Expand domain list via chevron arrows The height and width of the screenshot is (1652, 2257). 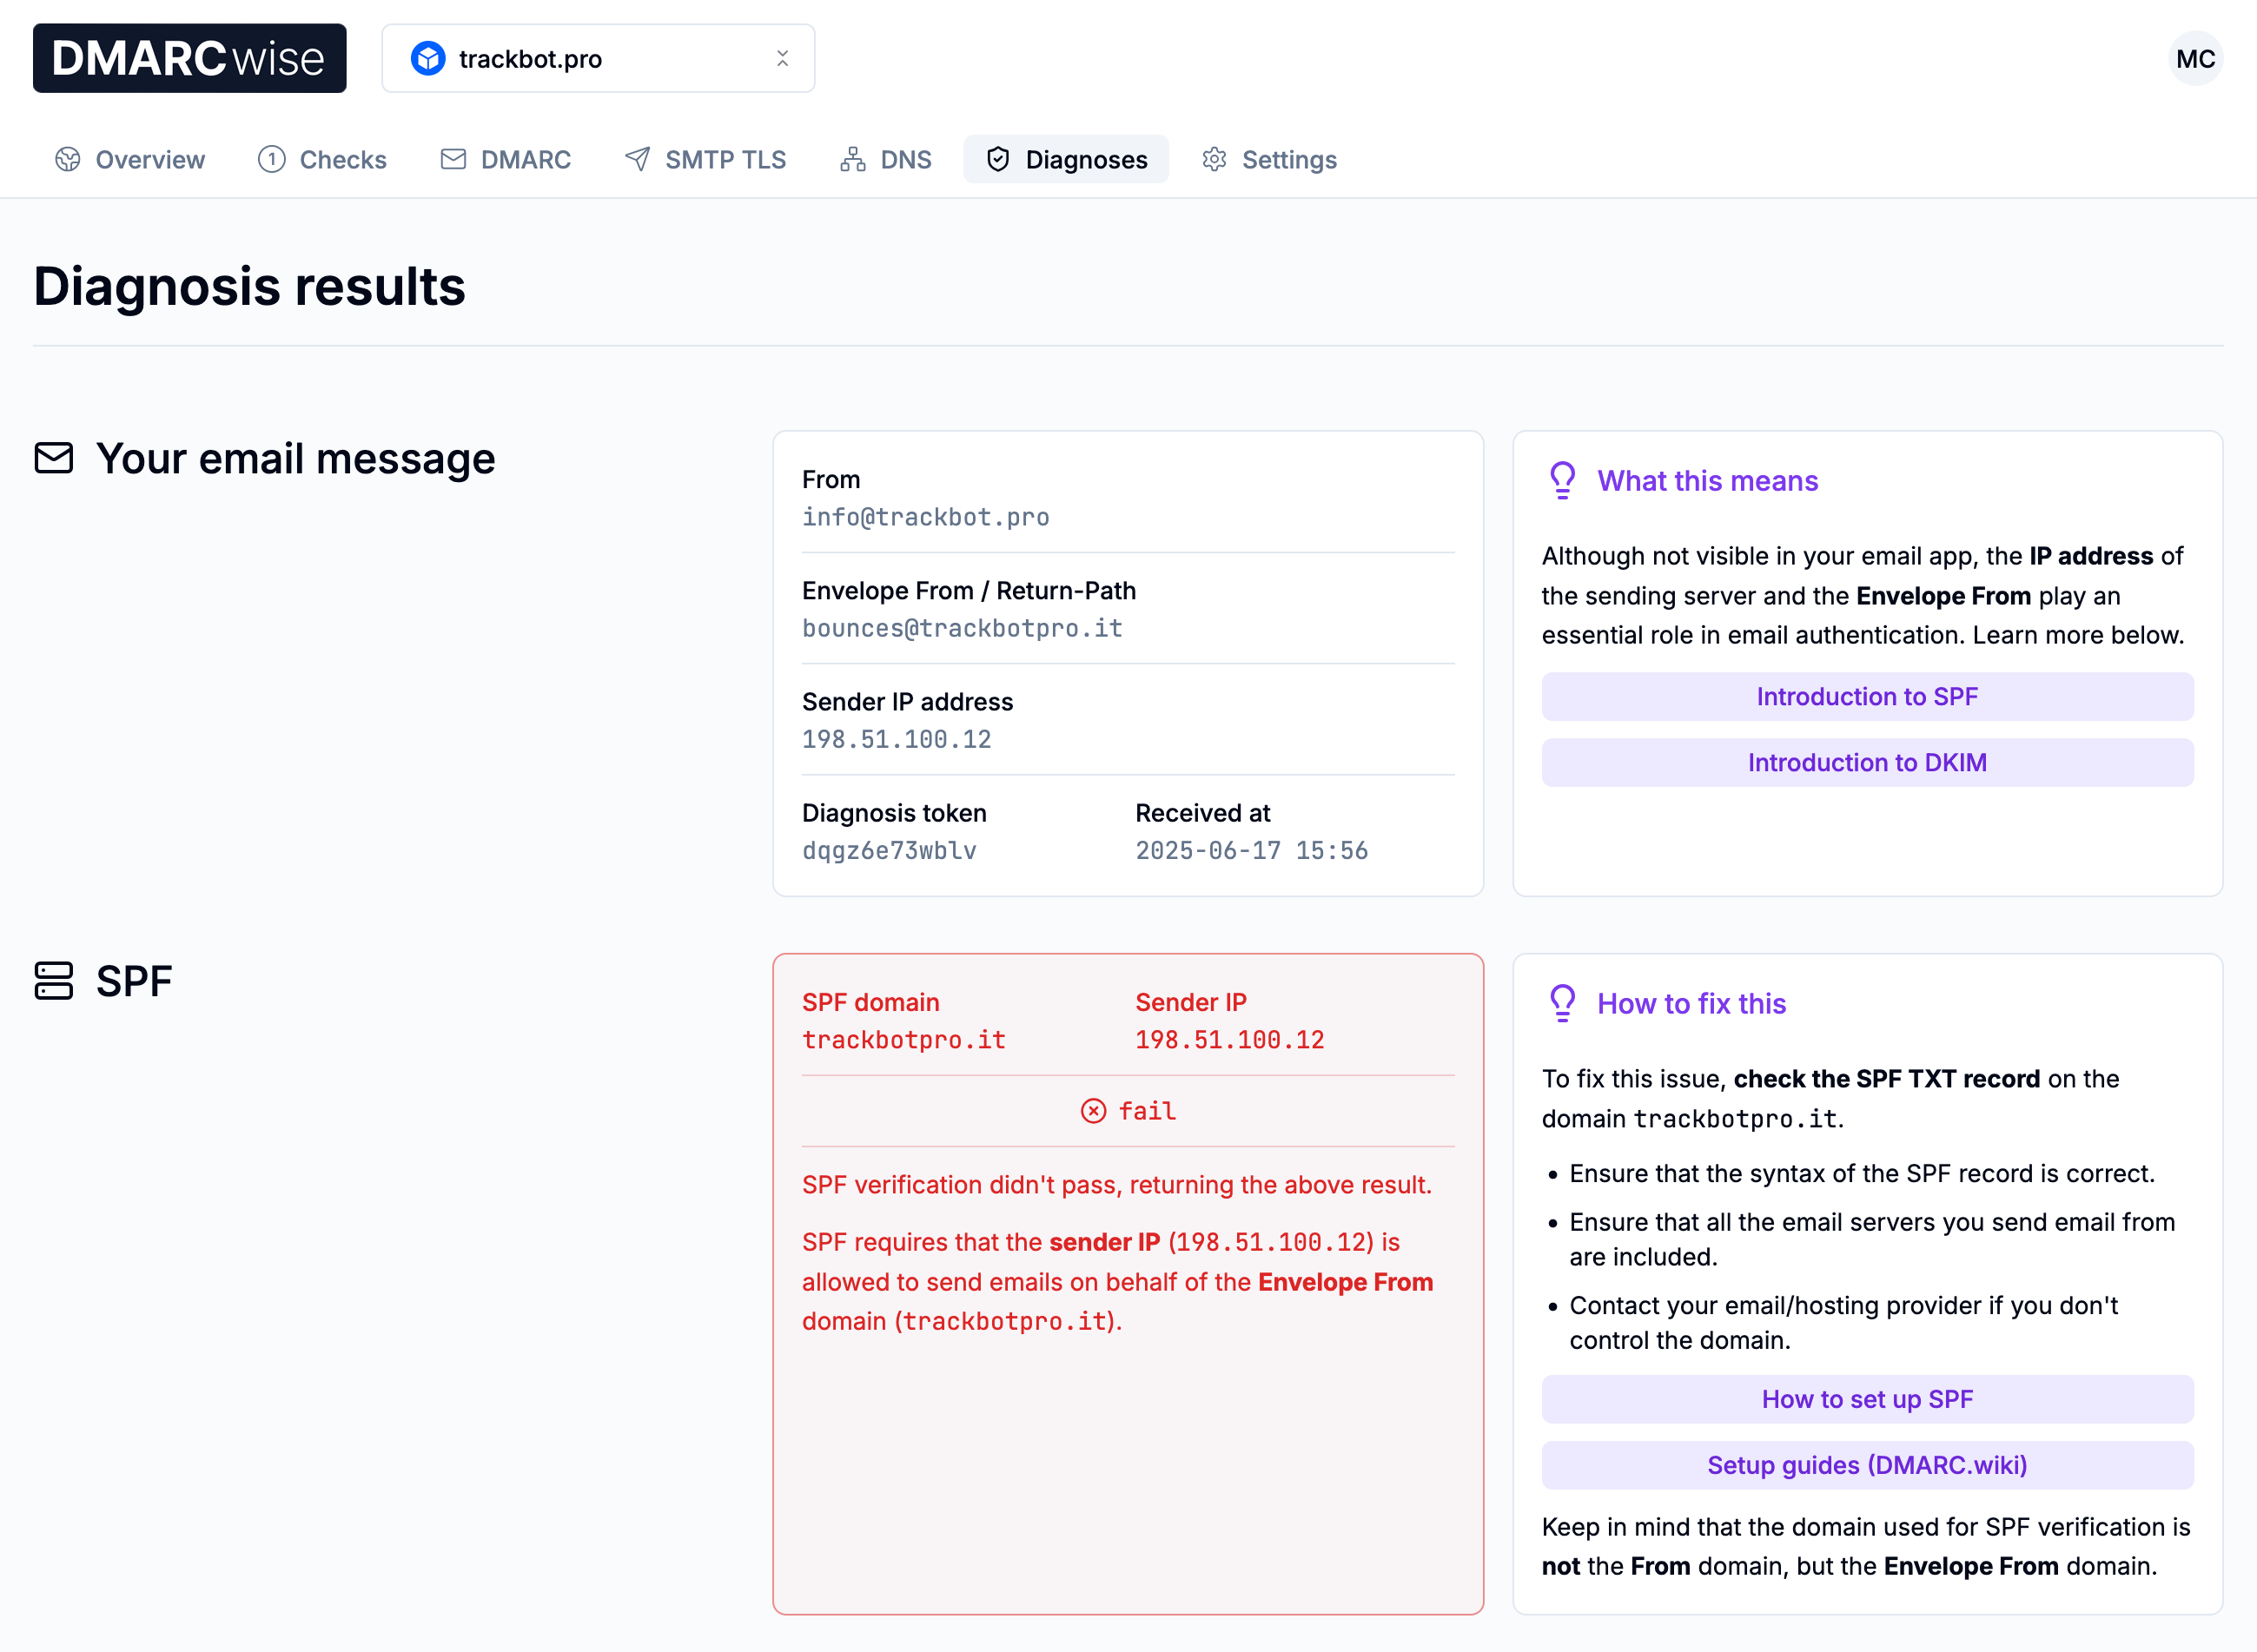click(x=782, y=59)
